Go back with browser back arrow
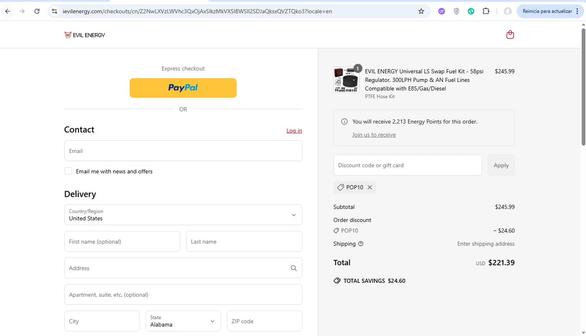The width and height of the screenshot is (586, 336). pos(8,11)
